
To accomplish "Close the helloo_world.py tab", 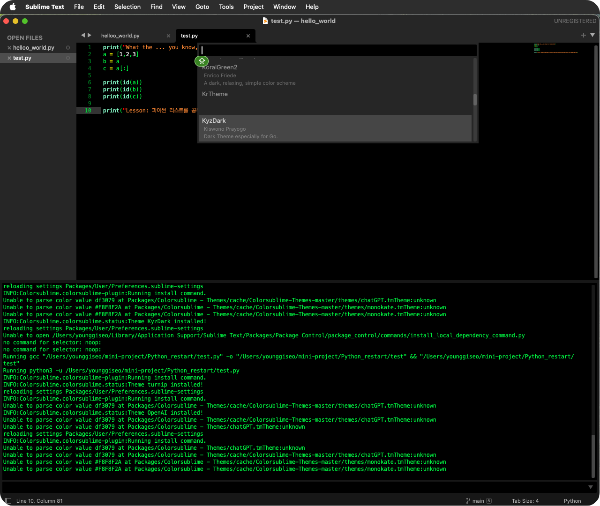I will click(168, 36).
